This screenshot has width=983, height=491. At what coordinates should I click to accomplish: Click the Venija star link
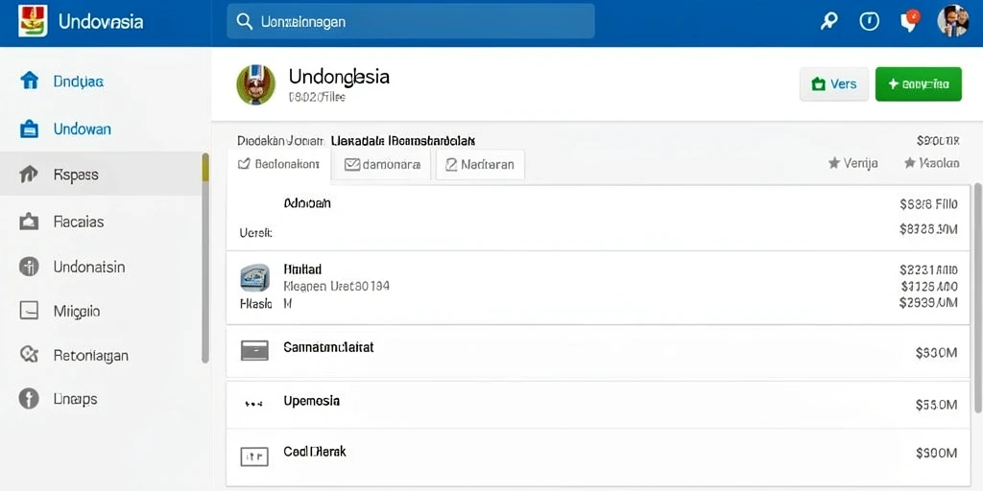852,163
